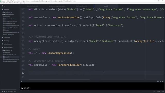The image size is (165, 93).
Task: Open the Packages menu
Action: [20, 3]
